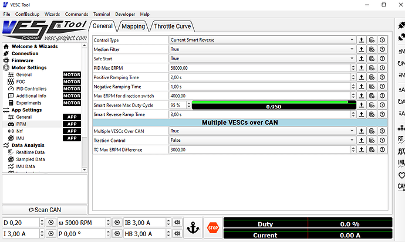Click the Scan CAN button
The width and height of the screenshot is (405, 242).
click(x=45, y=210)
